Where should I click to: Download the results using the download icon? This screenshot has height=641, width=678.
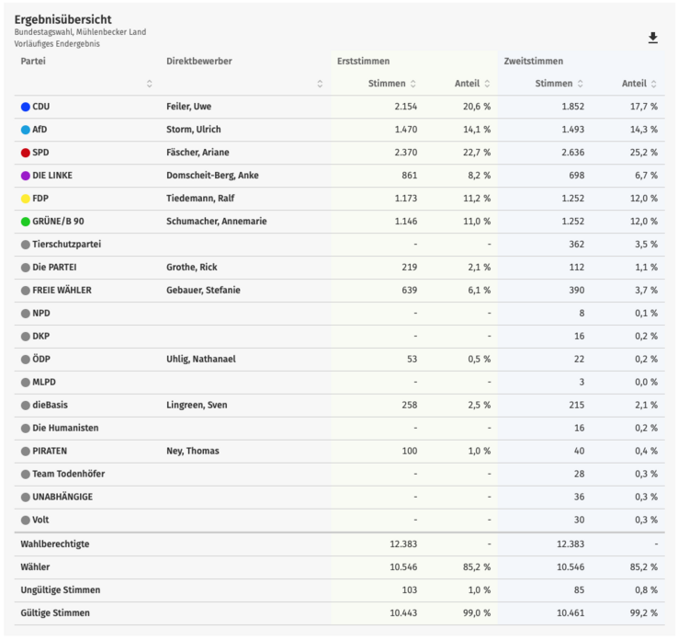653,38
